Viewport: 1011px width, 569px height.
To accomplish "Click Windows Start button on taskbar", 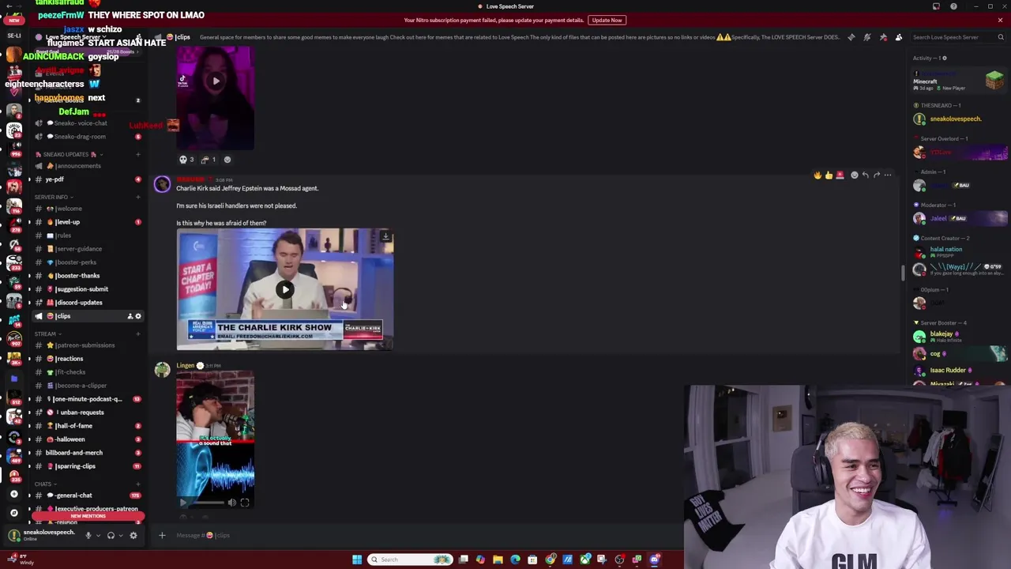I will pyautogui.click(x=357, y=560).
